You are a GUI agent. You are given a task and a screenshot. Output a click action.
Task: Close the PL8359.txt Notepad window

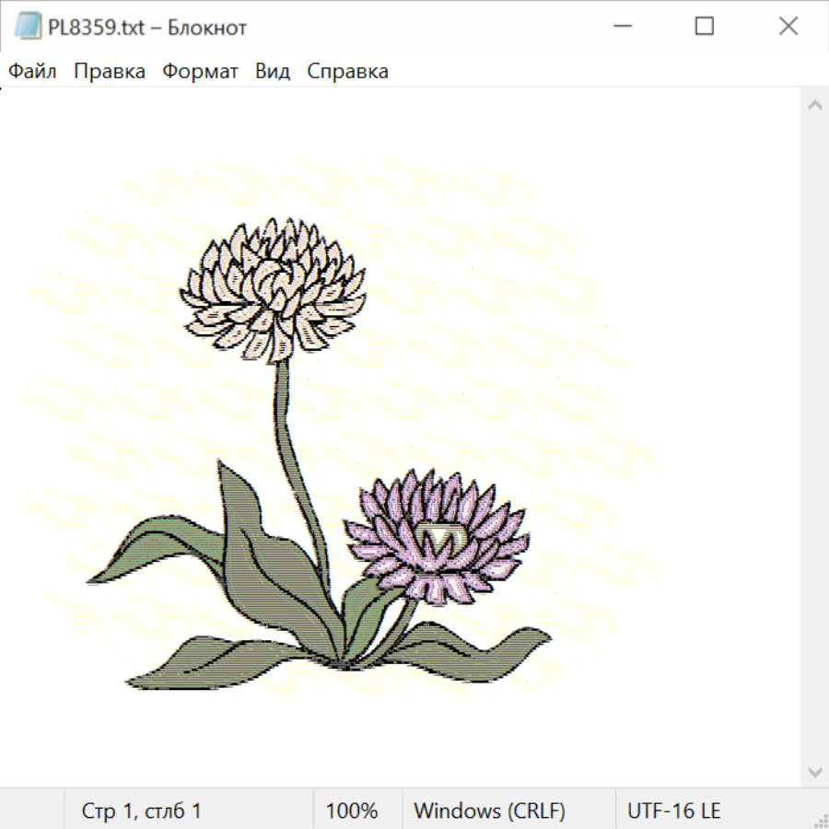click(x=788, y=27)
